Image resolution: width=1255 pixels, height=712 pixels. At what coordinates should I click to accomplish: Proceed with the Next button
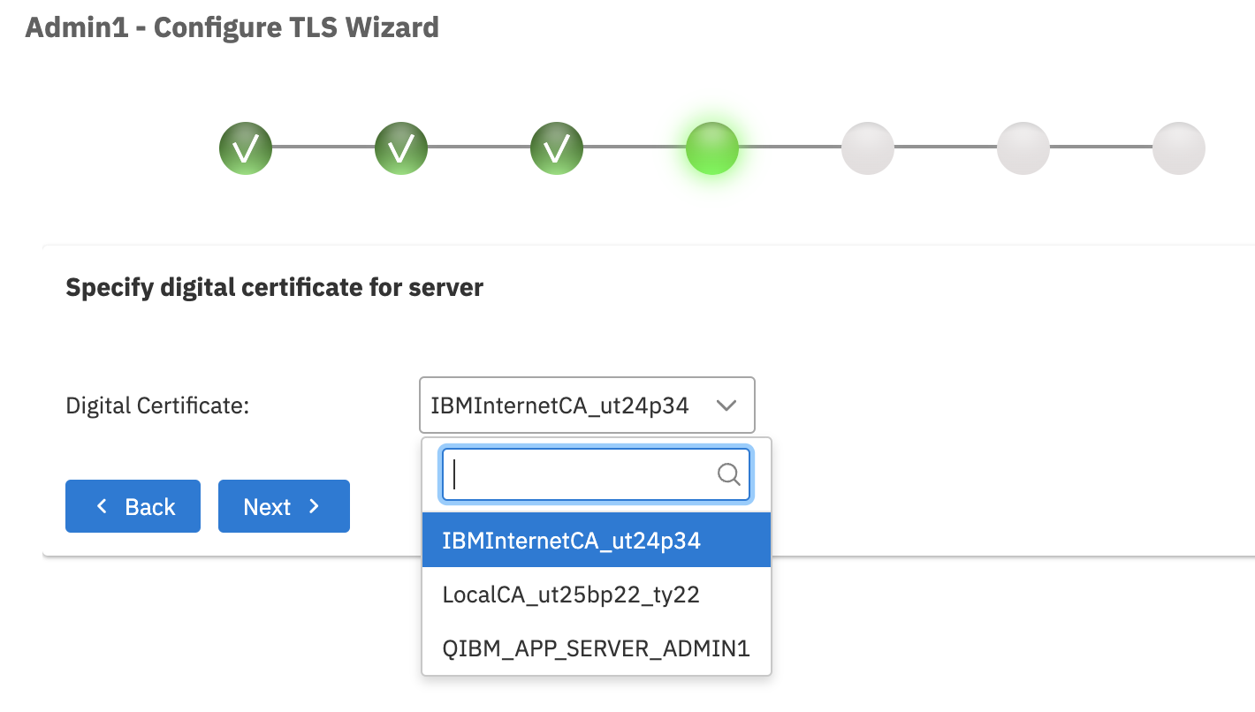284,506
